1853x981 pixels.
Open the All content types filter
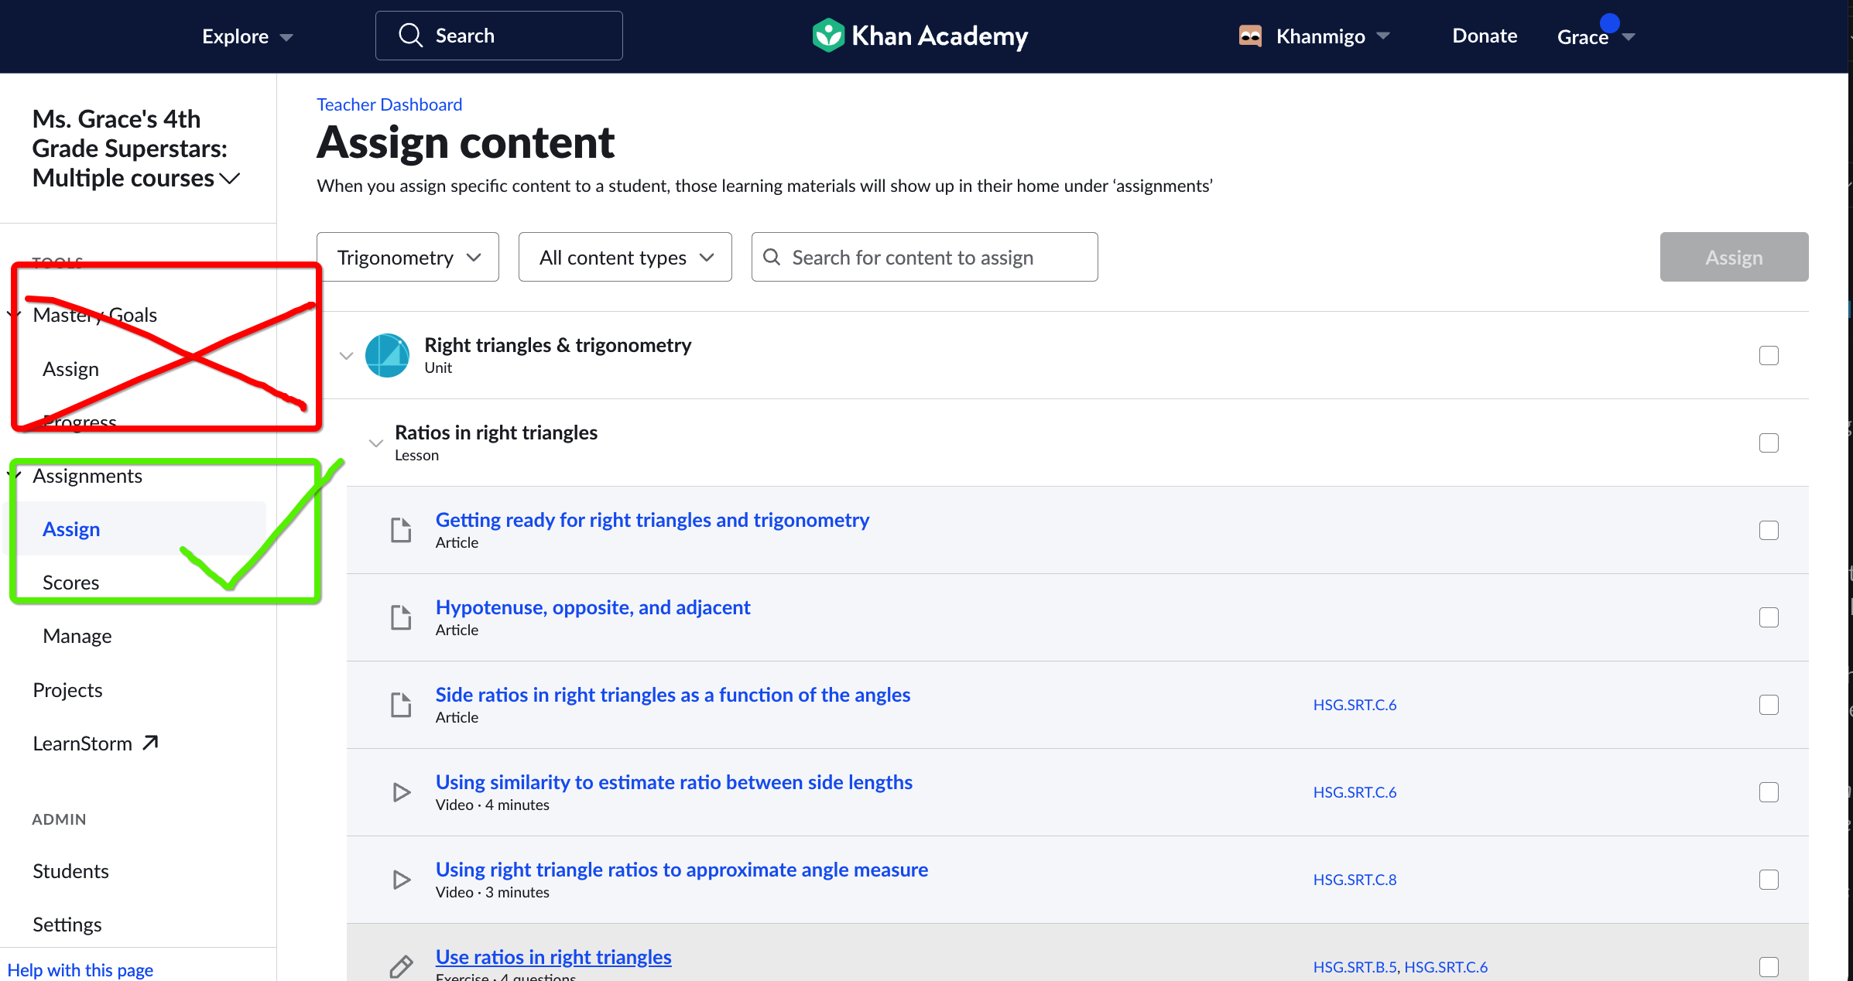pos(625,258)
